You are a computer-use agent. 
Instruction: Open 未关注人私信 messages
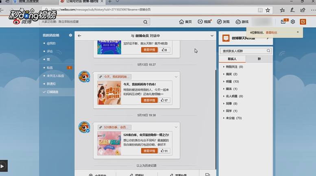(x=55, y=76)
